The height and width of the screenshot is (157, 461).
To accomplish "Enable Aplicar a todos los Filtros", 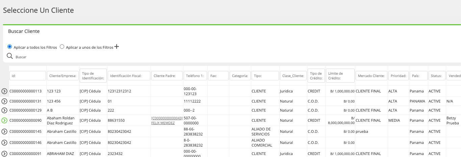I will pos(10,47).
